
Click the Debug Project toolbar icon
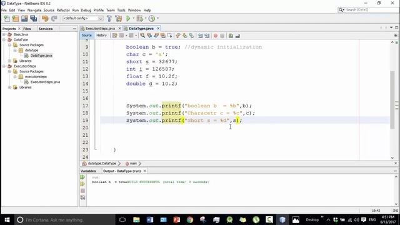[140, 18]
